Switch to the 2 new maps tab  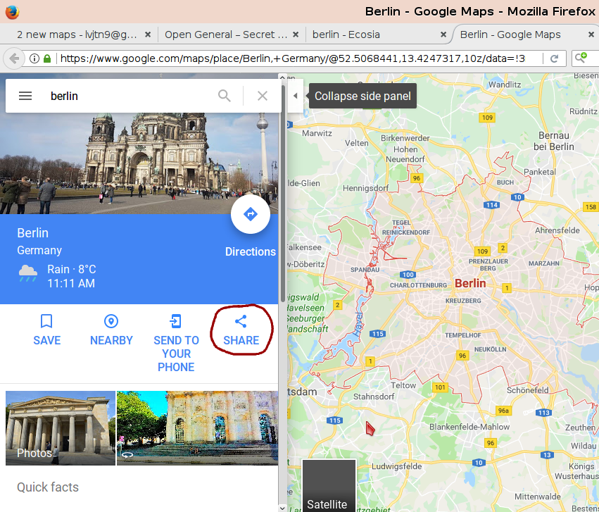click(77, 35)
